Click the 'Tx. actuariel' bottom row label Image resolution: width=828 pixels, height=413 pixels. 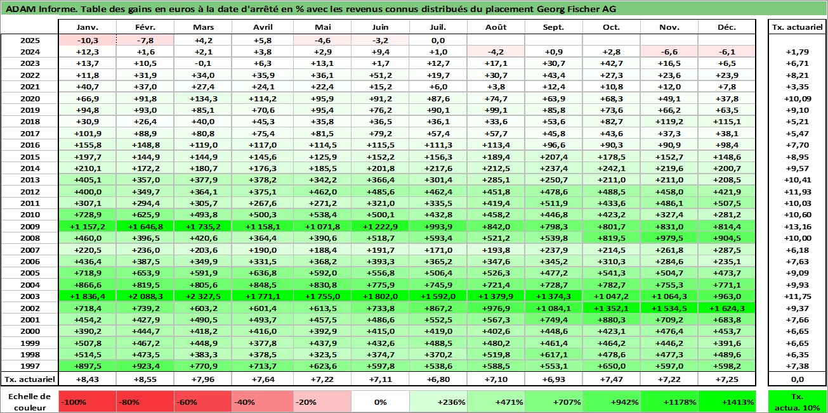pos(29,379)
